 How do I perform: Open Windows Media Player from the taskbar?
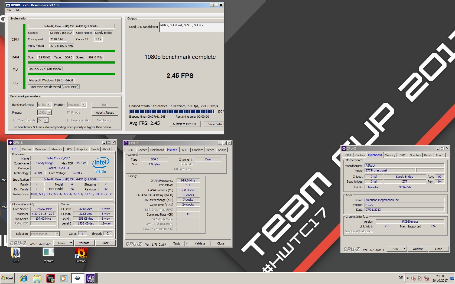(64, 278)
